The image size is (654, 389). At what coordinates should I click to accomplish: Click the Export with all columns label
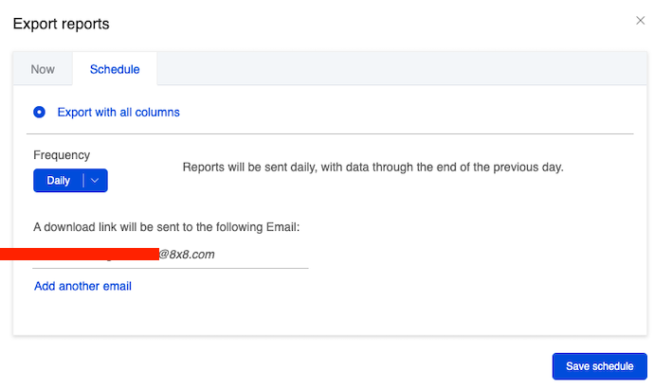coord(118,112)
